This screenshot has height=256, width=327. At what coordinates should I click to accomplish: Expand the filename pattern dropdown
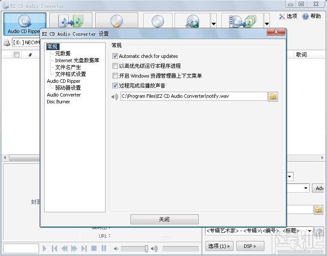[310, 231]
